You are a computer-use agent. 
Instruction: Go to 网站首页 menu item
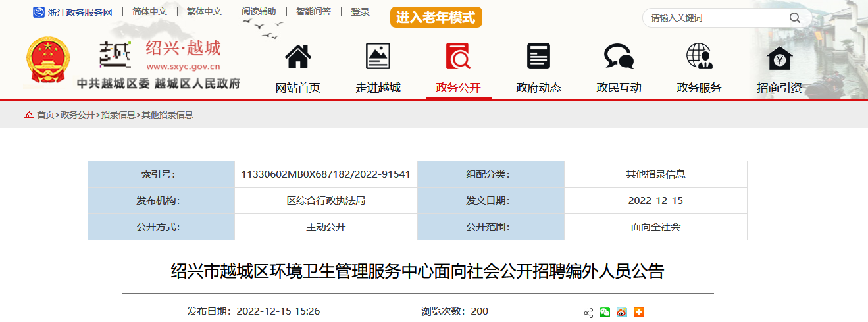[298, 88]
